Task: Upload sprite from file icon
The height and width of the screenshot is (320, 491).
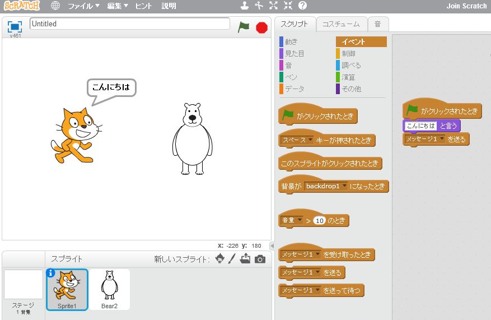Action: pyautogui.click(x=245, y=259)
